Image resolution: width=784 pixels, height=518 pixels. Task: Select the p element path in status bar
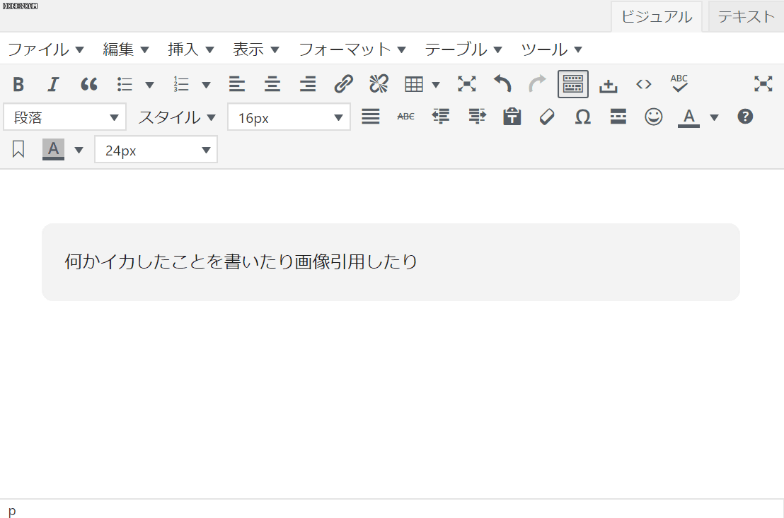coord(12,510)
